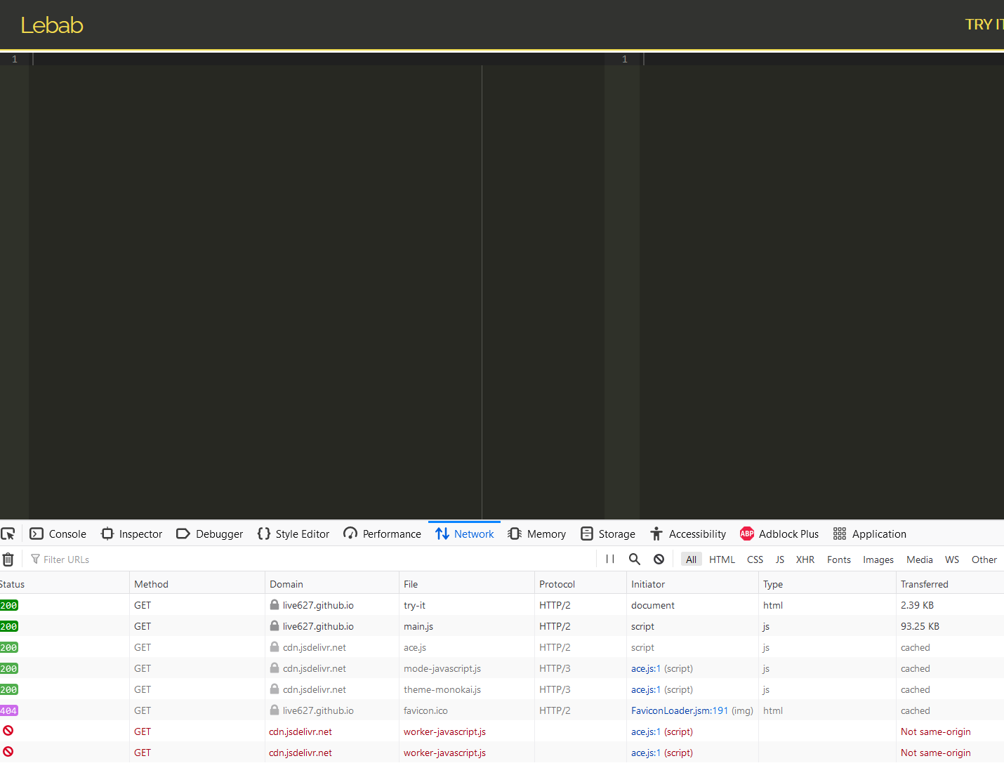The width and height of the screenshot is (1004, 775).
Task: Click the 404 status badge
Action: (x=9, y=710)
